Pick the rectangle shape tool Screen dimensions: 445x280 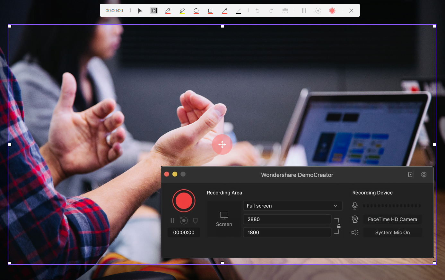pyautogui.click(x=210, y=11)
